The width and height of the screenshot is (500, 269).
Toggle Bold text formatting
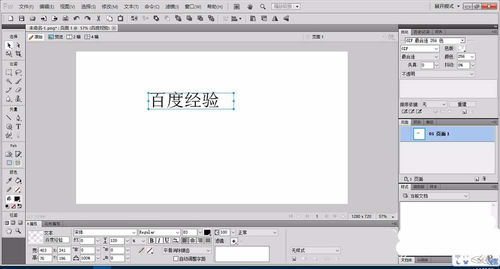point(152,241)
